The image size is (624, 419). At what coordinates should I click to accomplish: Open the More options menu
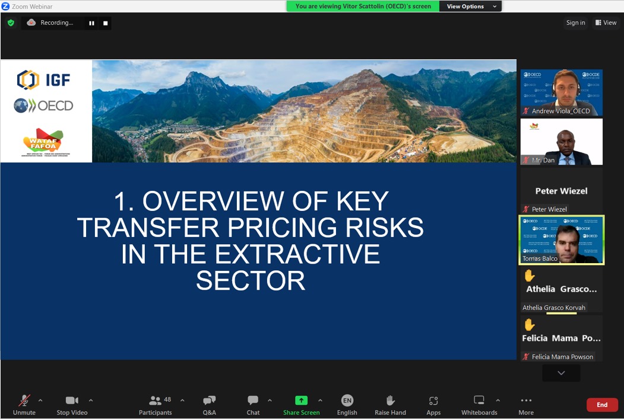tap(526, 405)
